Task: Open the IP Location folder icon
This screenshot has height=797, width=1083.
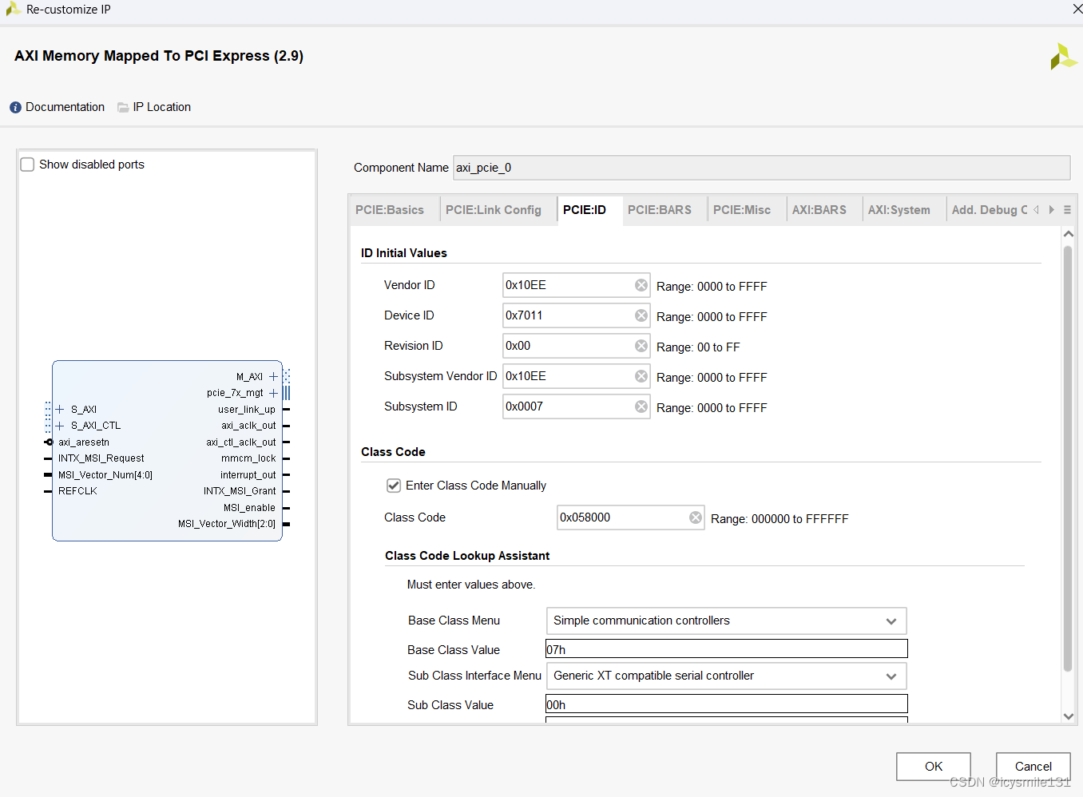Action: click(122, 106)
